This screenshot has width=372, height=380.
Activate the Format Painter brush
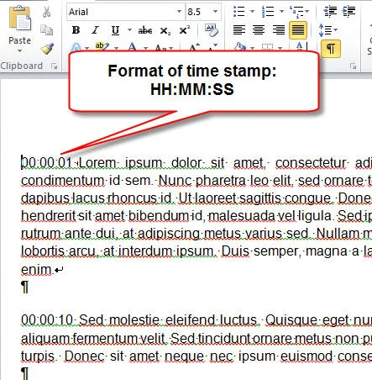[47, 48]
